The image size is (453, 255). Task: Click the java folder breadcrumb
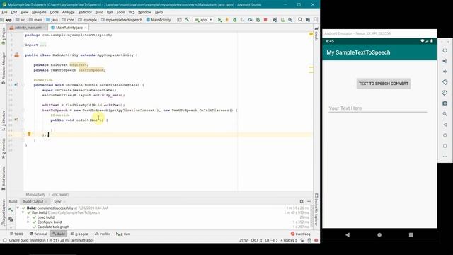click(52, 20)
